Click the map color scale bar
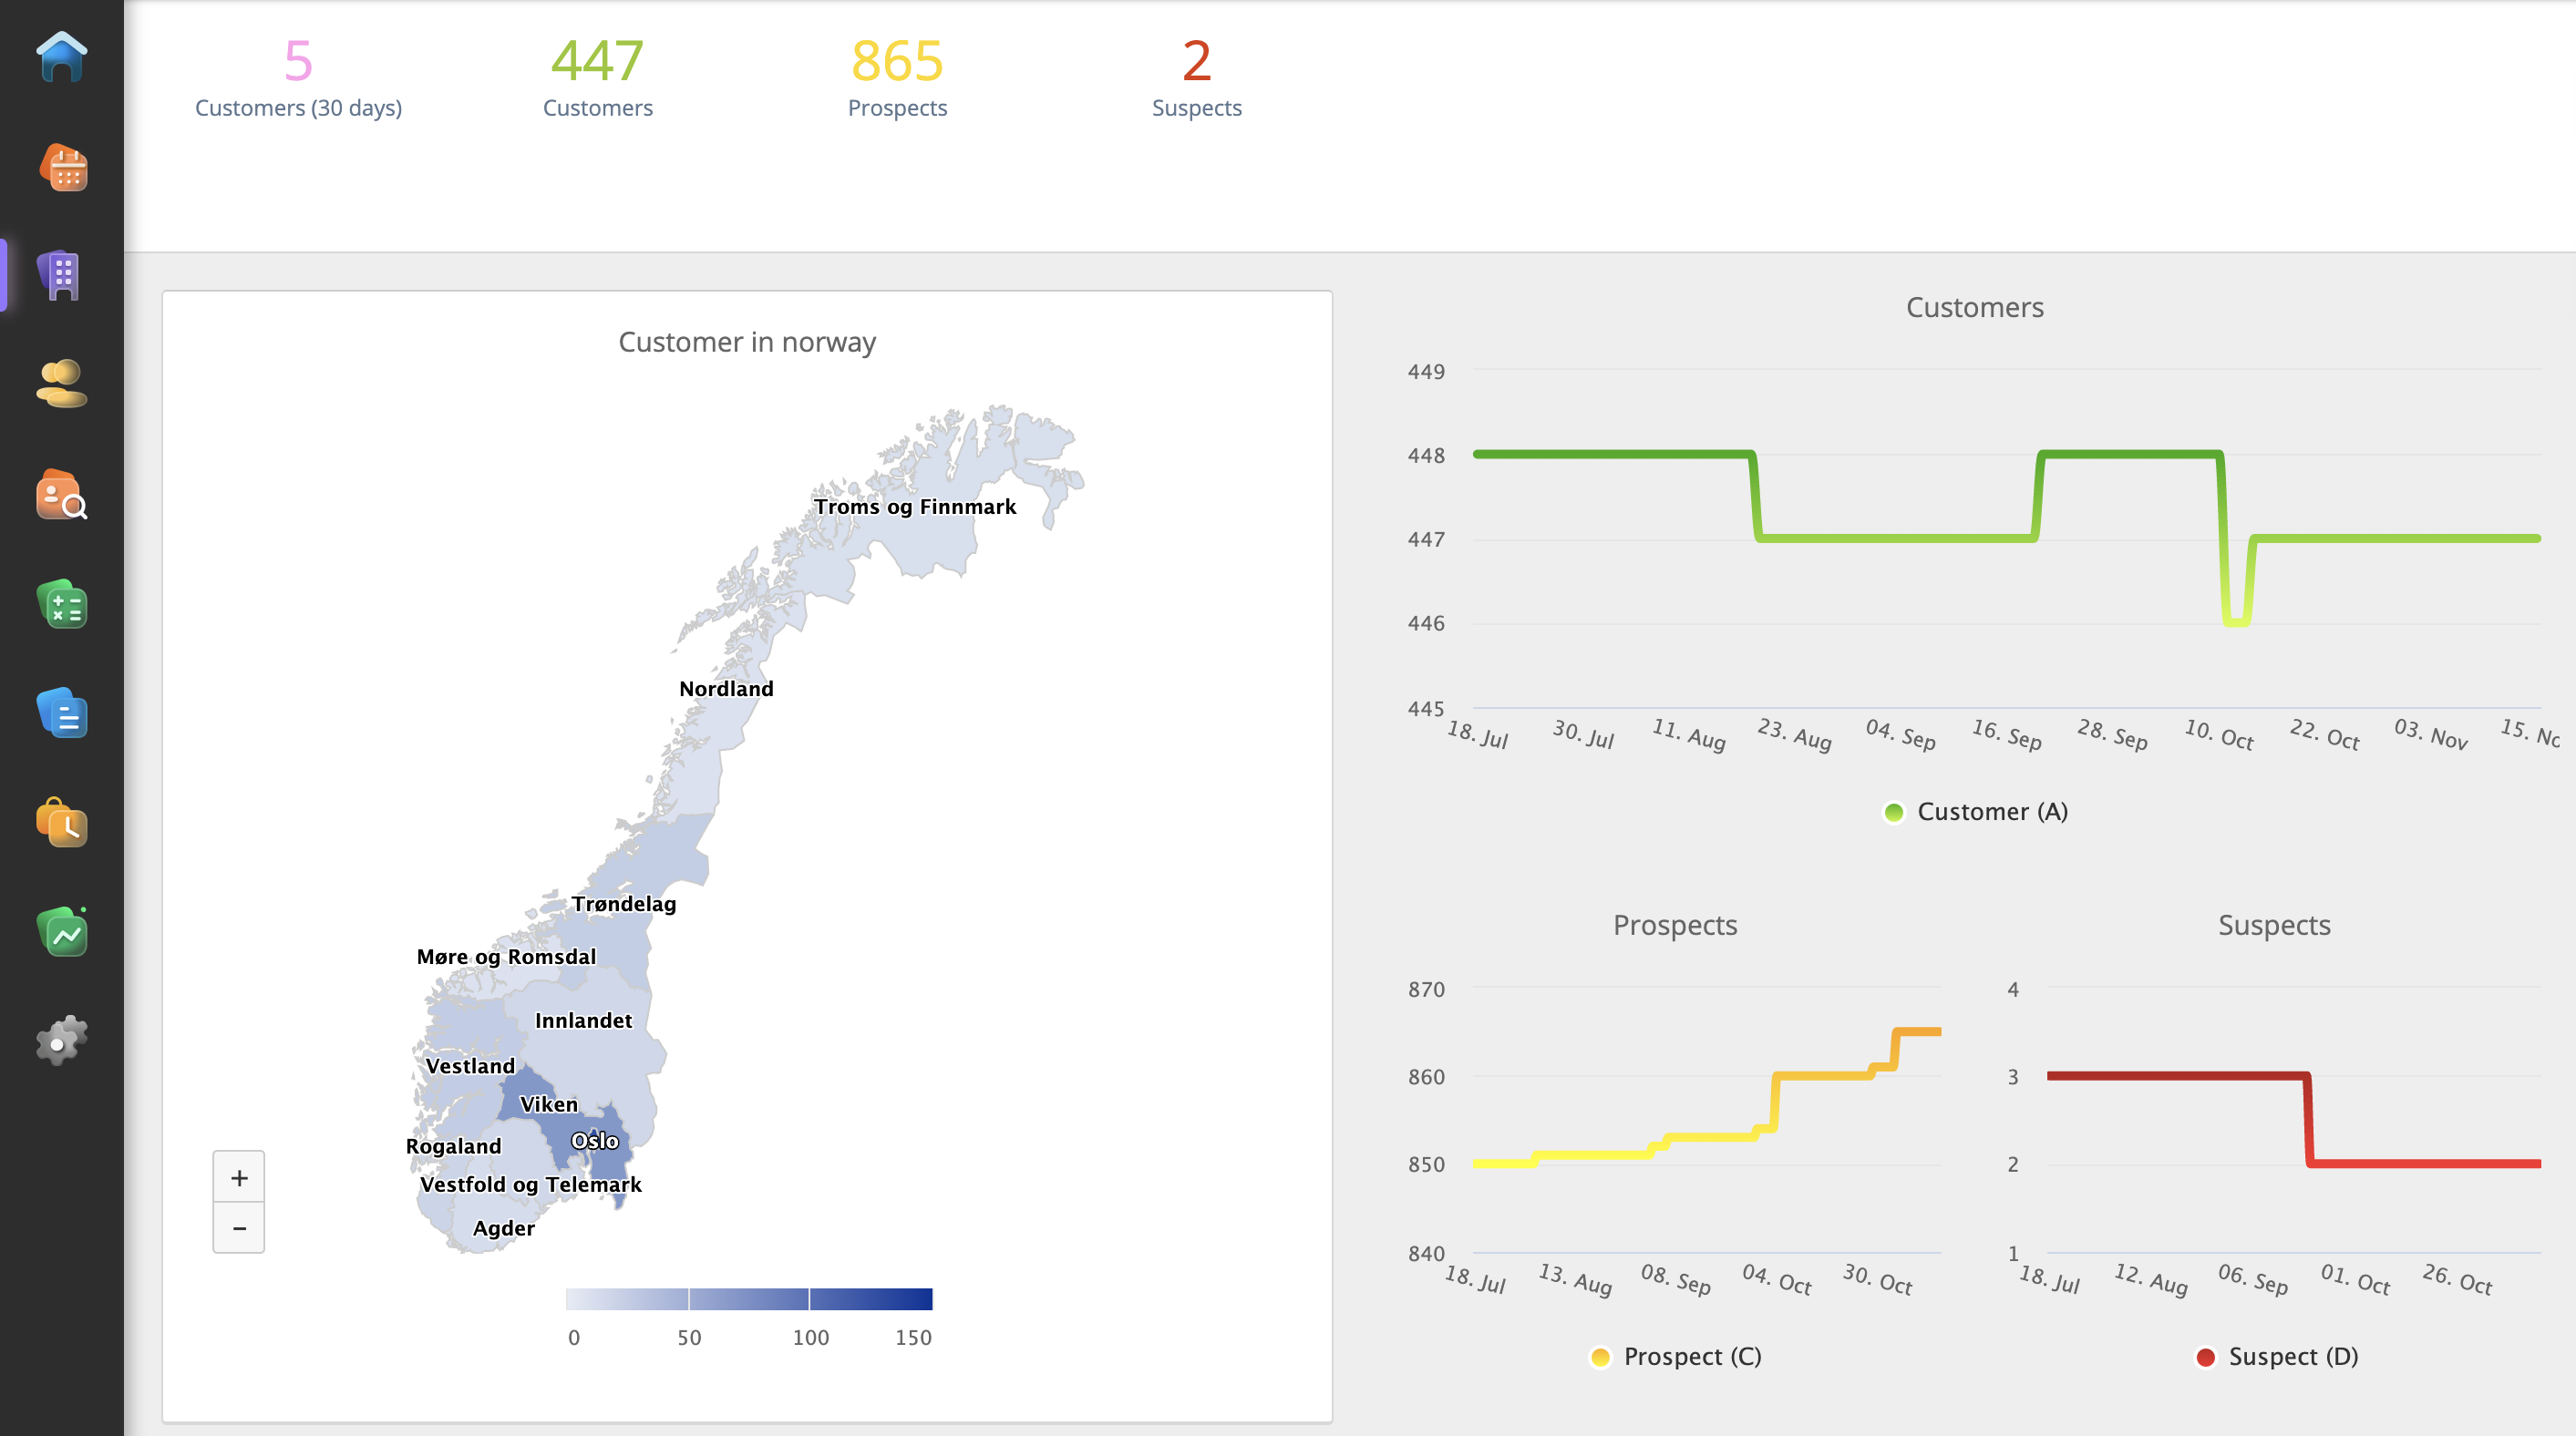 (x=749, y=1299)
